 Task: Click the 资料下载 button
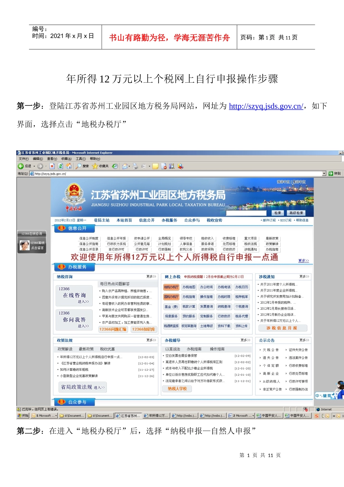click(224, 326)
